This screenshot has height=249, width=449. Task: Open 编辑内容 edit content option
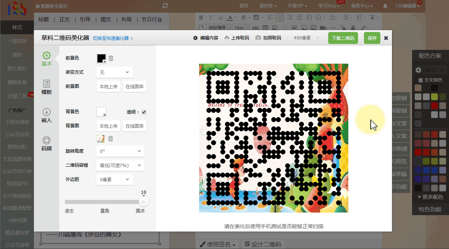coord(205,38)
